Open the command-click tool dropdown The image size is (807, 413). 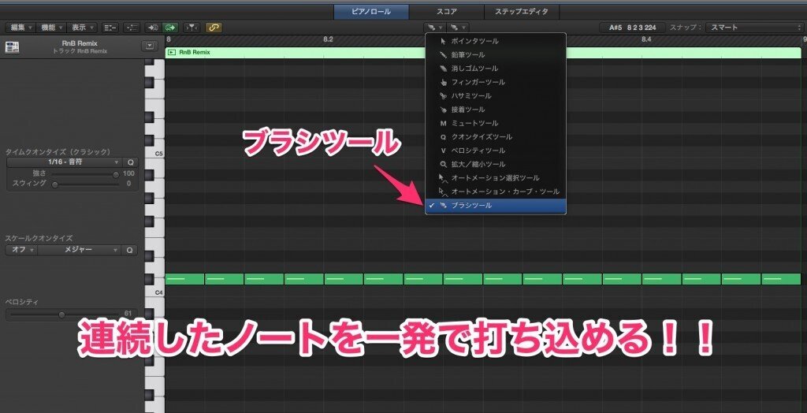[x=458, y=28]
